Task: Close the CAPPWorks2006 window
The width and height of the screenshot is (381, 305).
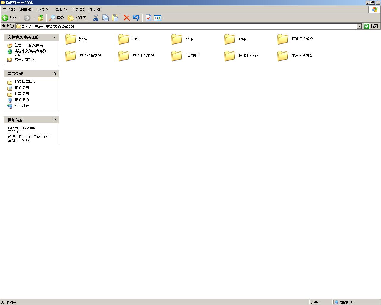Action: (378, 3)
